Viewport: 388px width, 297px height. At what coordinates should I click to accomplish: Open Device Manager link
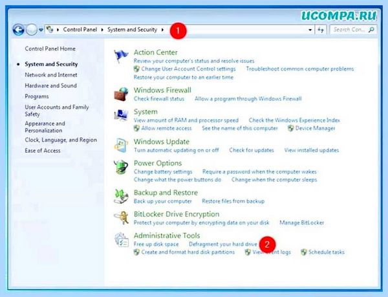coord(316,128)
